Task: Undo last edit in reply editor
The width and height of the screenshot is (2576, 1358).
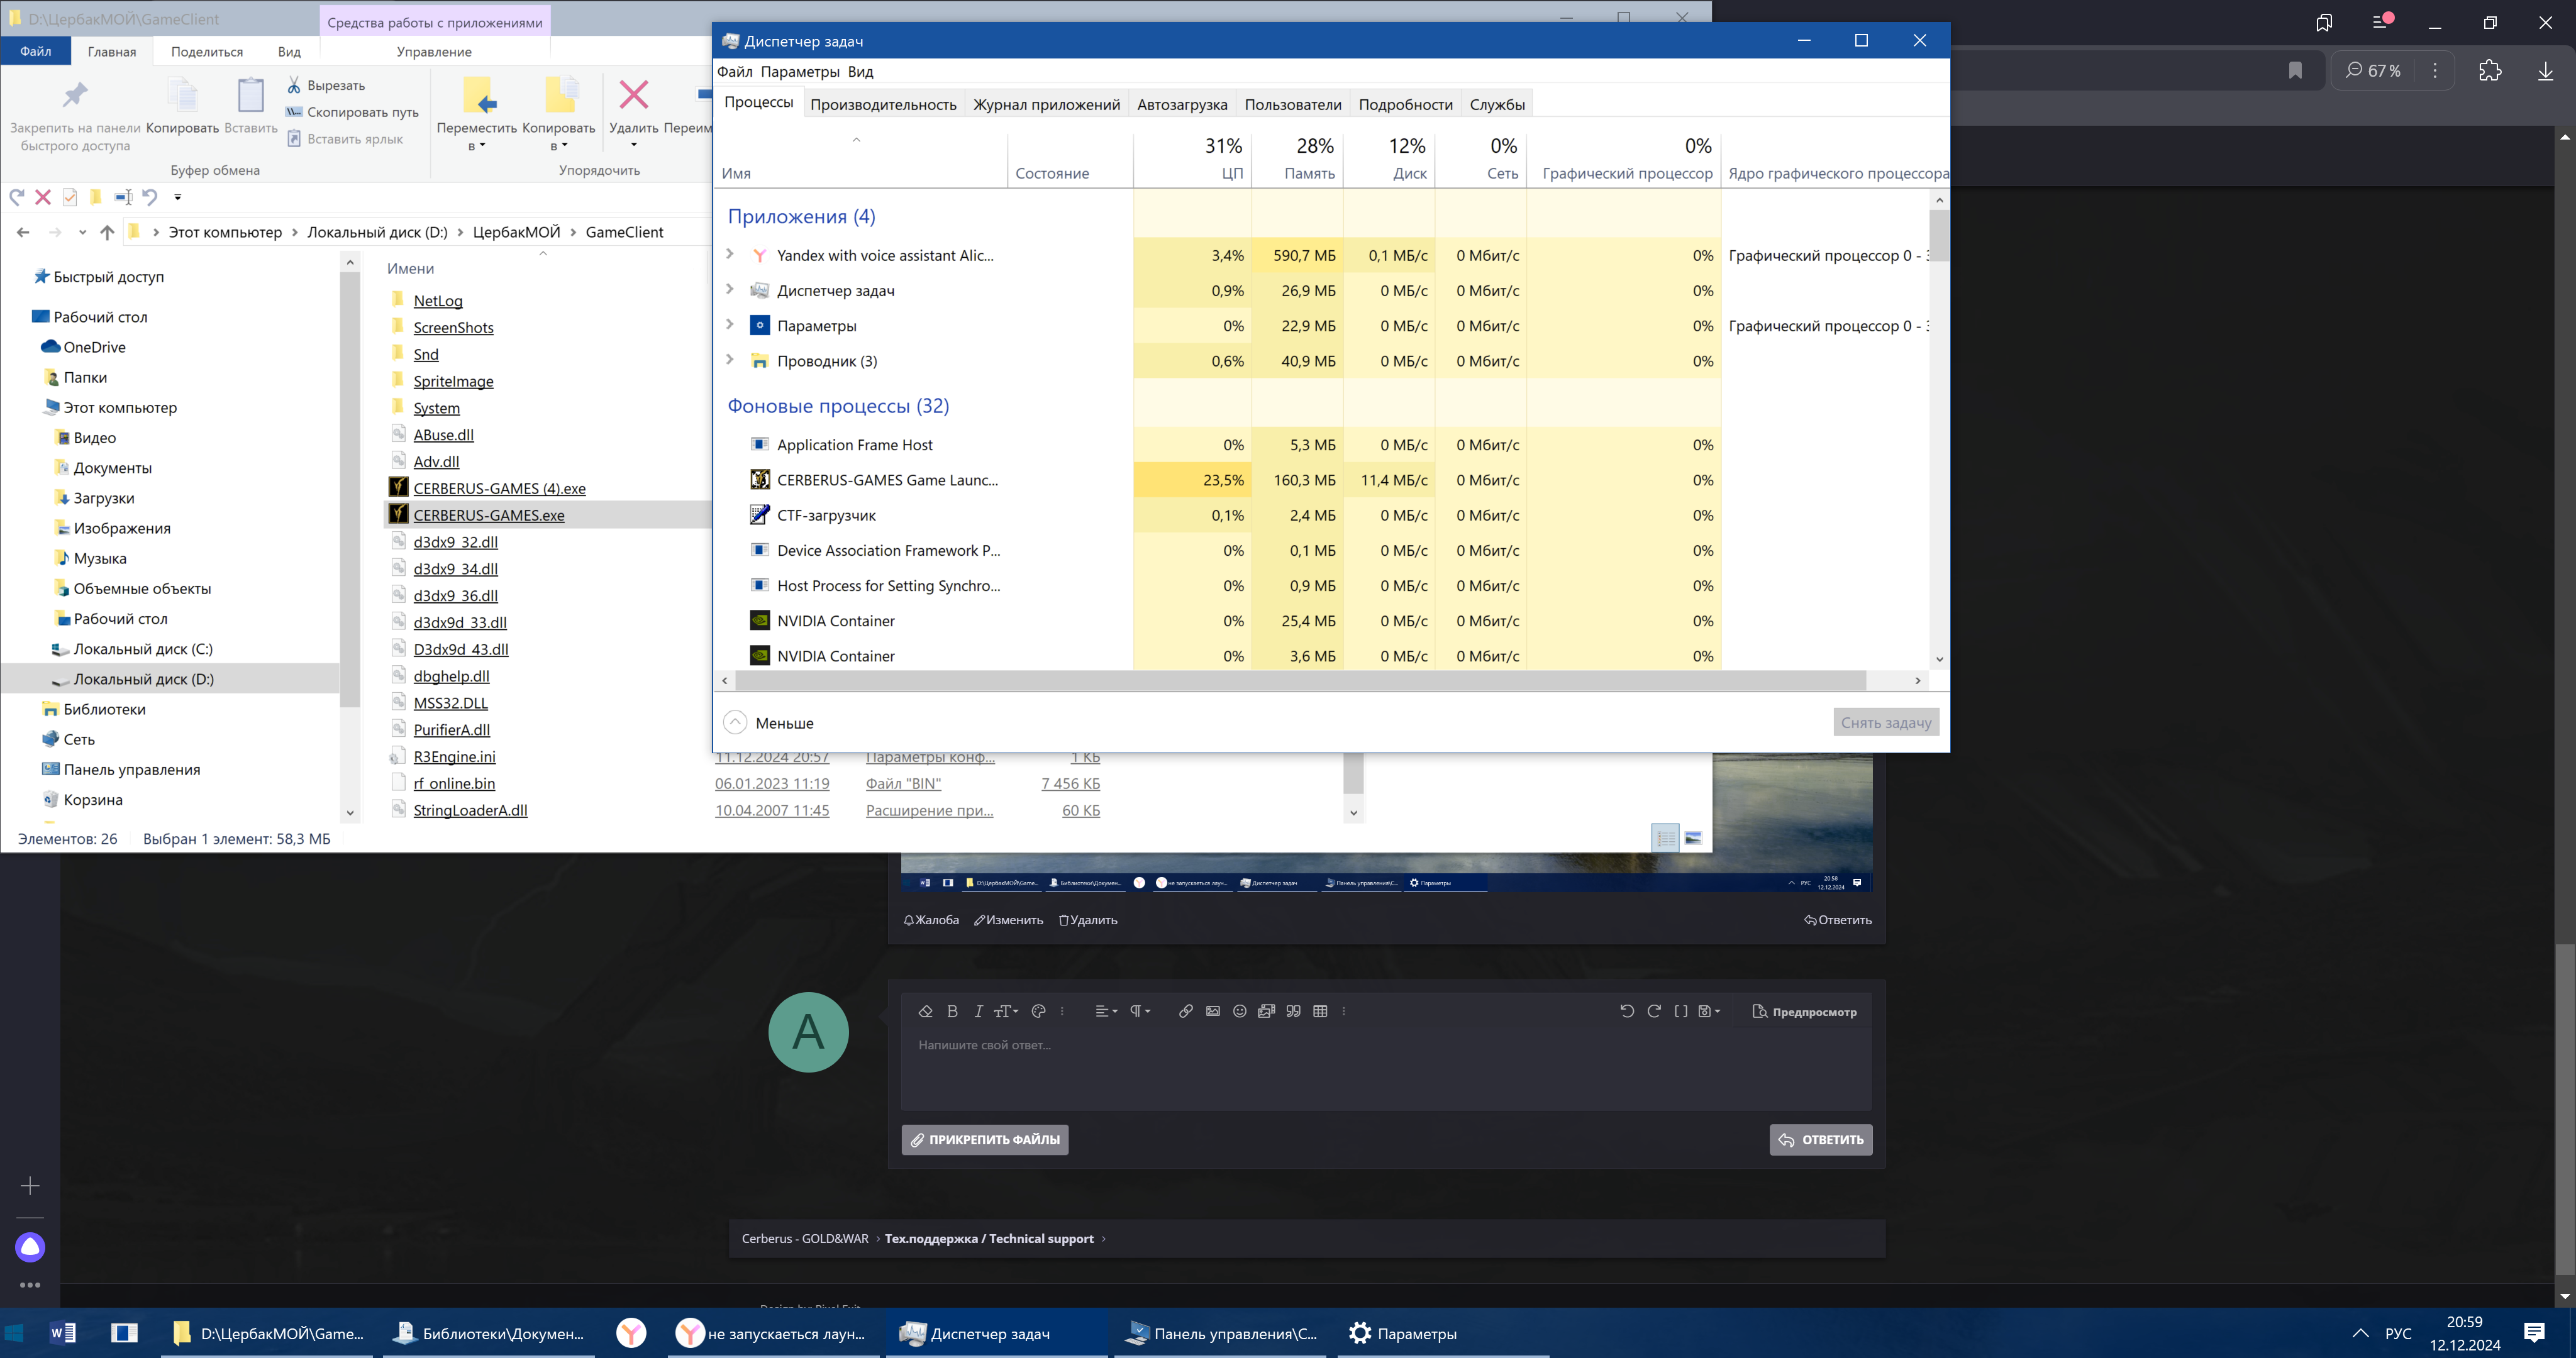Action: (1627, 1011)
